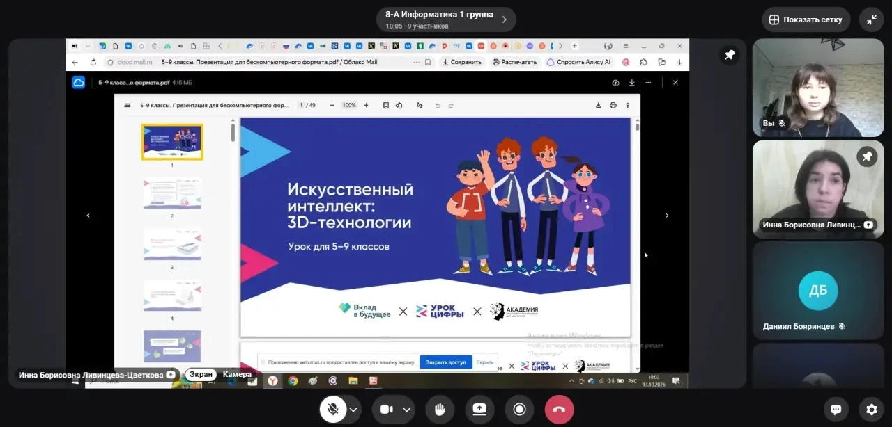Download the PDF from the viewer toolbar

598,106
